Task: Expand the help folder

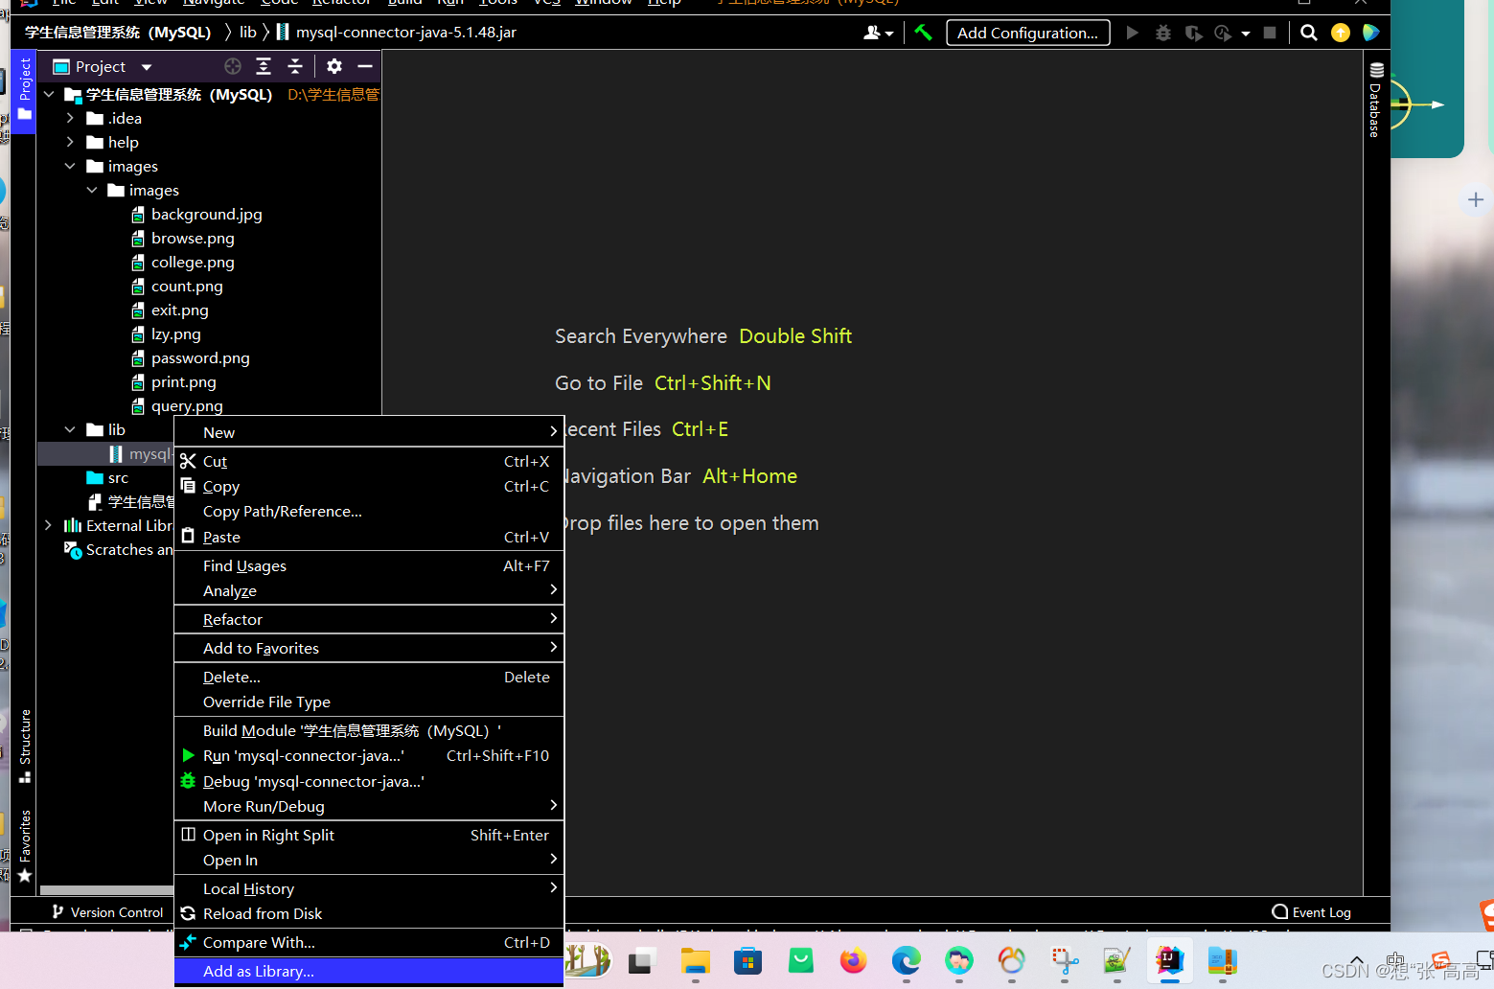Action: click(x=70, y=142)
